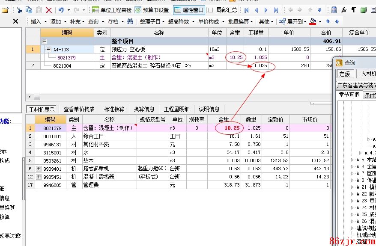Click the binoculars find icon
The width and height of the screenshot is (376, 246).
pos(130,21)
